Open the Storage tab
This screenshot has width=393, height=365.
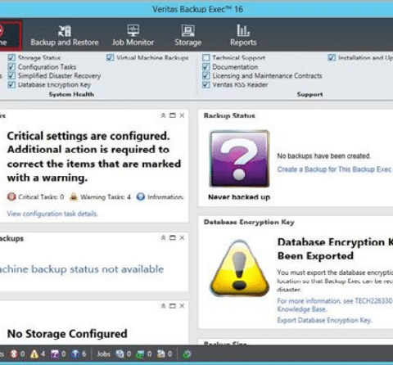point(188,35)
